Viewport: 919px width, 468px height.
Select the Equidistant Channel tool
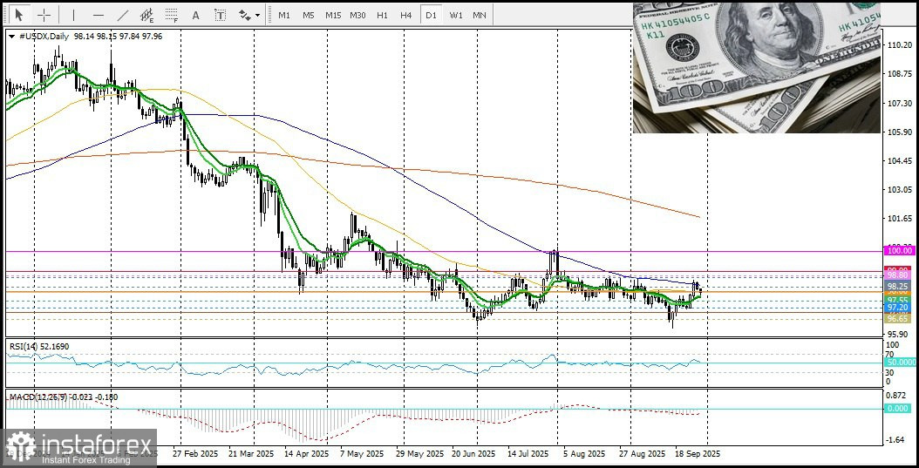(147, 15)
